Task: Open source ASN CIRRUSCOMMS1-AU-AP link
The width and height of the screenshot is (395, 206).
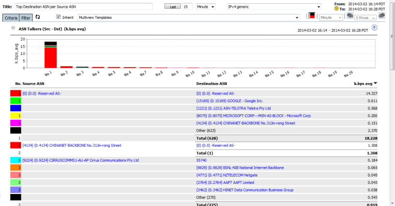Action: (81, 160)
